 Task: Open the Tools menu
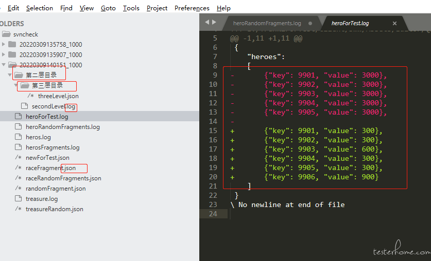coord(131,8)
